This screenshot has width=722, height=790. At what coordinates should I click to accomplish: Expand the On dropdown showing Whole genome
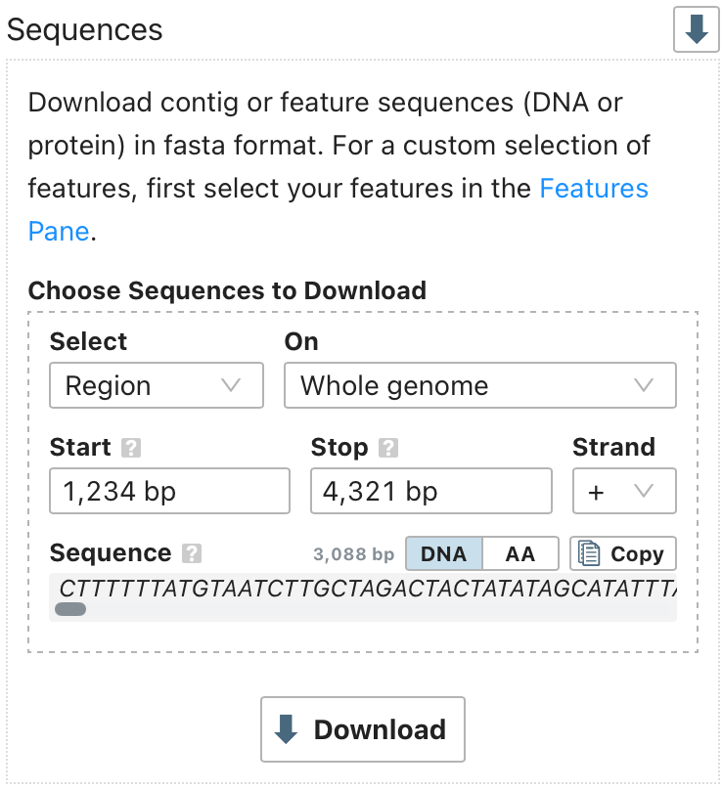pyautogui.click(x=479, y=385)
